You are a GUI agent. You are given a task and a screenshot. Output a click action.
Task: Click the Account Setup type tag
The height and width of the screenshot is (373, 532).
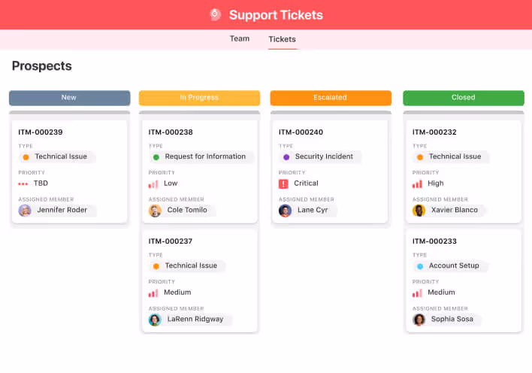[x=449, y=266]
